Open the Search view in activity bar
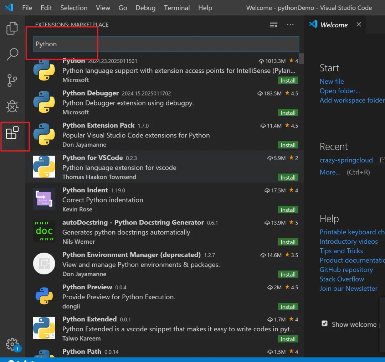 [x=12, y=54]
